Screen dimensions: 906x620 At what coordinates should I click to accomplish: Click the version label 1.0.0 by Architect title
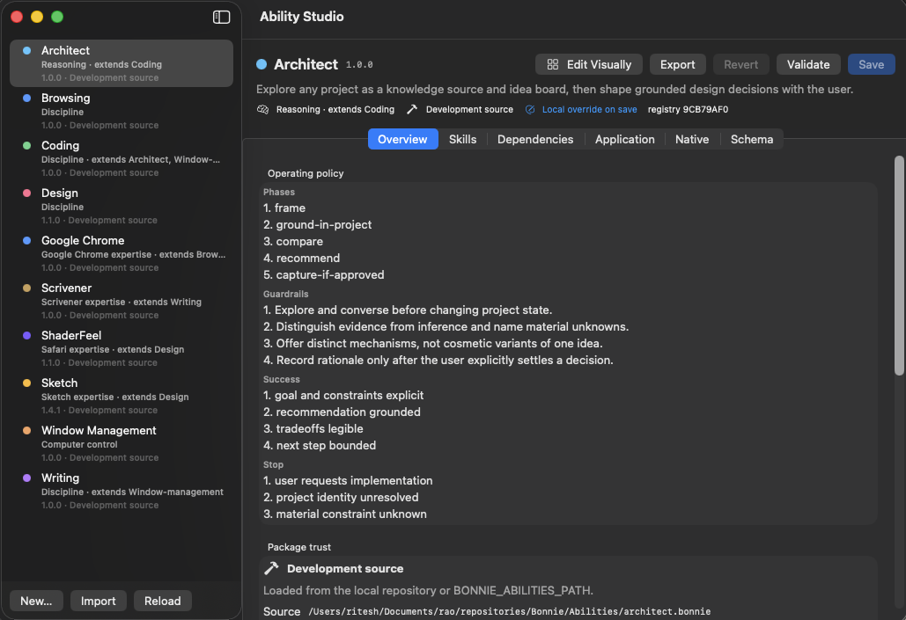coord(359,65)
